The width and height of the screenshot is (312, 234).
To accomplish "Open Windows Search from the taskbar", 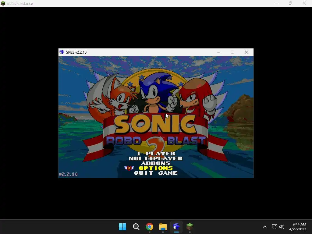I will coord(136,227).
